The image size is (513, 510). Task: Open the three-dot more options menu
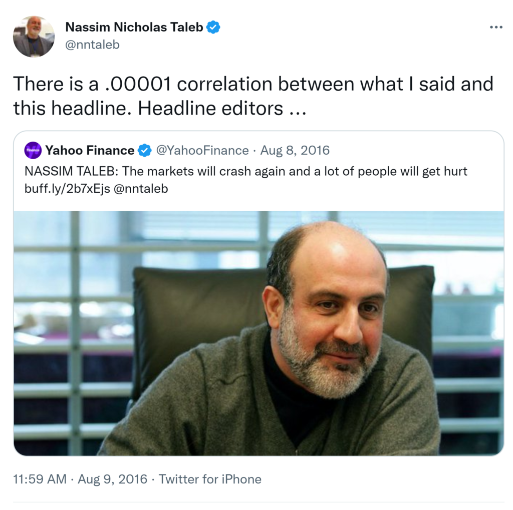click(495, 28)
